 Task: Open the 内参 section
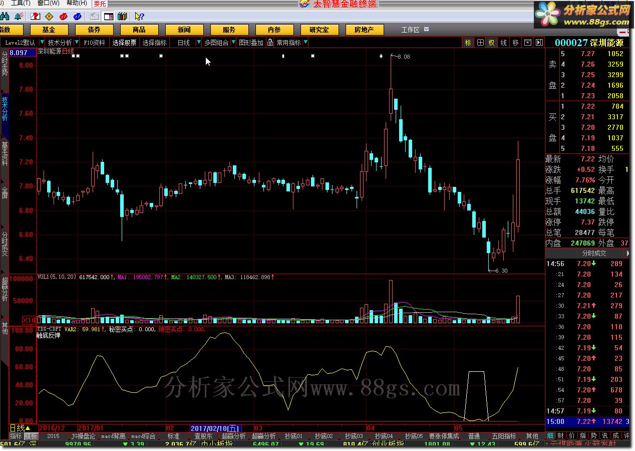pyautogui.click(x=274, y=30)
